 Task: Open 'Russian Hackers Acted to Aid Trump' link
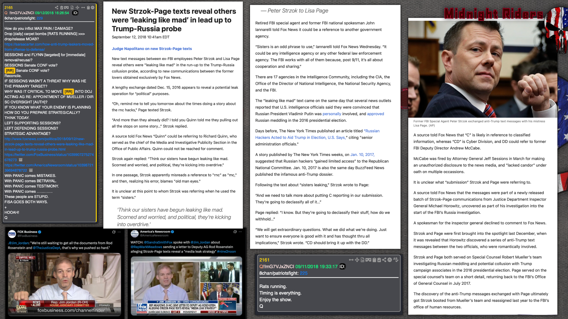coord(317,134)
